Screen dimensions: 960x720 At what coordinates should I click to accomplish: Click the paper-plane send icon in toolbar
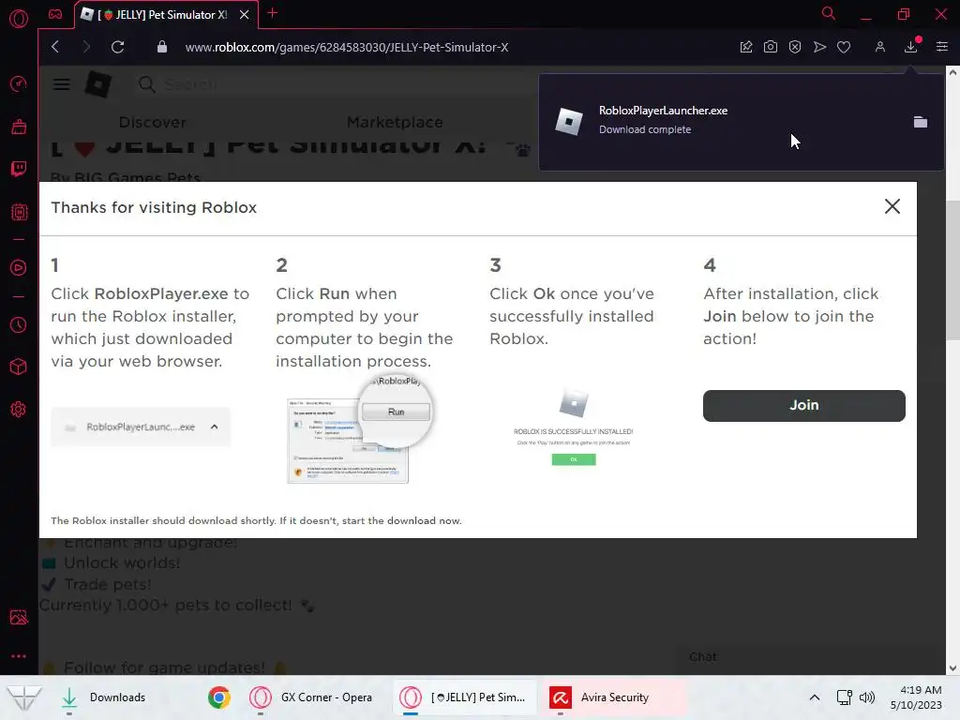coord(819,47)
